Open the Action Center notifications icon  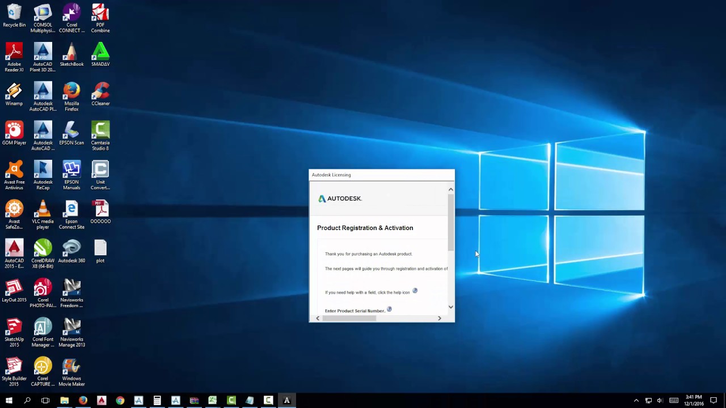[714, 401]
